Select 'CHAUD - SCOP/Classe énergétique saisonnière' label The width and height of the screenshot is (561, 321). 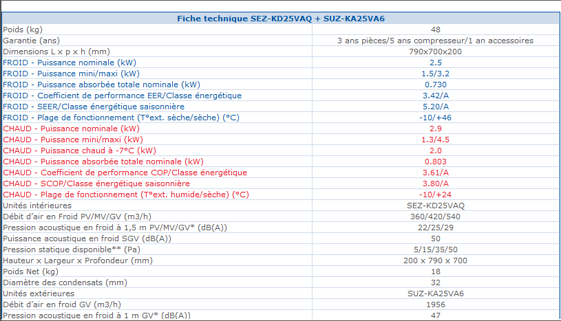96,184
